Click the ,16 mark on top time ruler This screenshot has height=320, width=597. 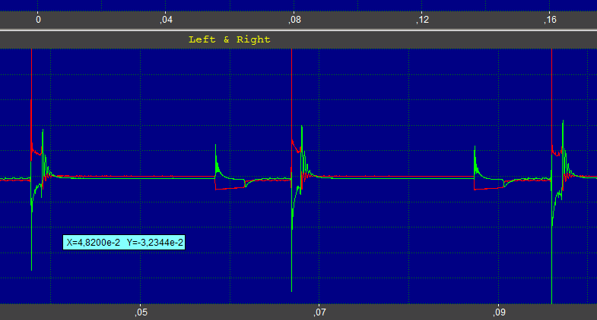550,20
